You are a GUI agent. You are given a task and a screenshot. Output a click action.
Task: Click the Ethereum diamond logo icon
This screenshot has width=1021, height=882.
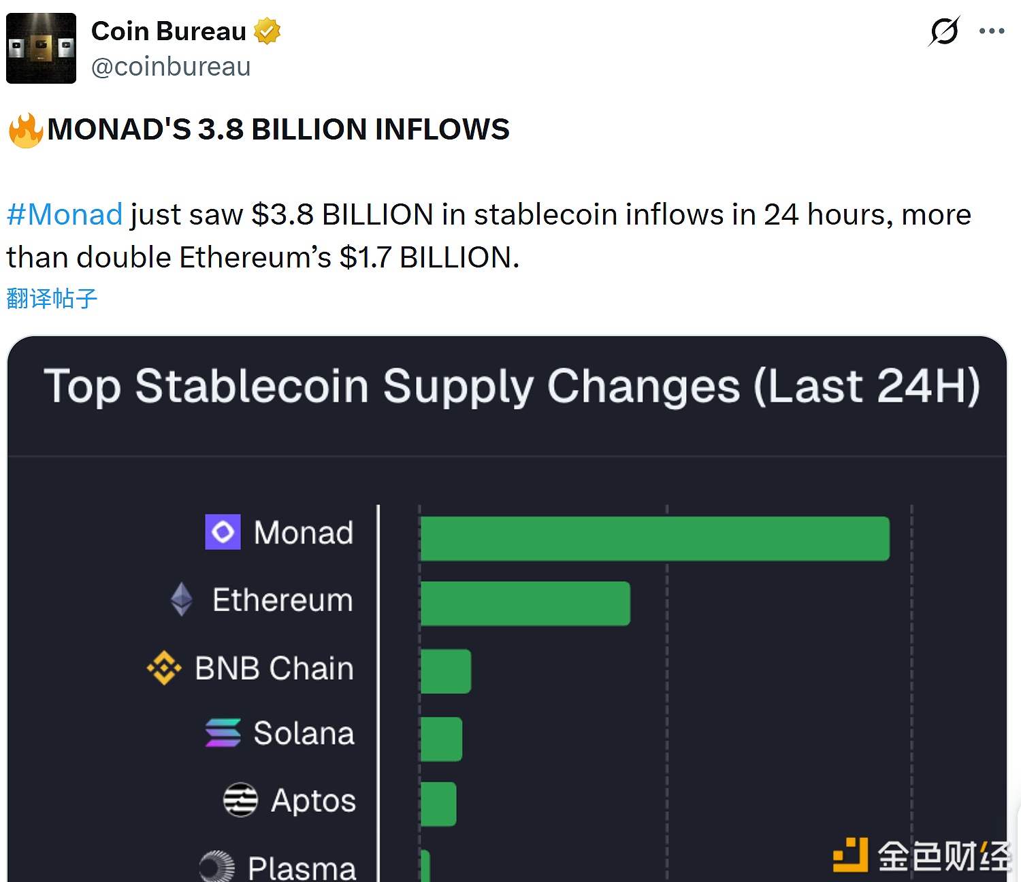tap(182, 600)
